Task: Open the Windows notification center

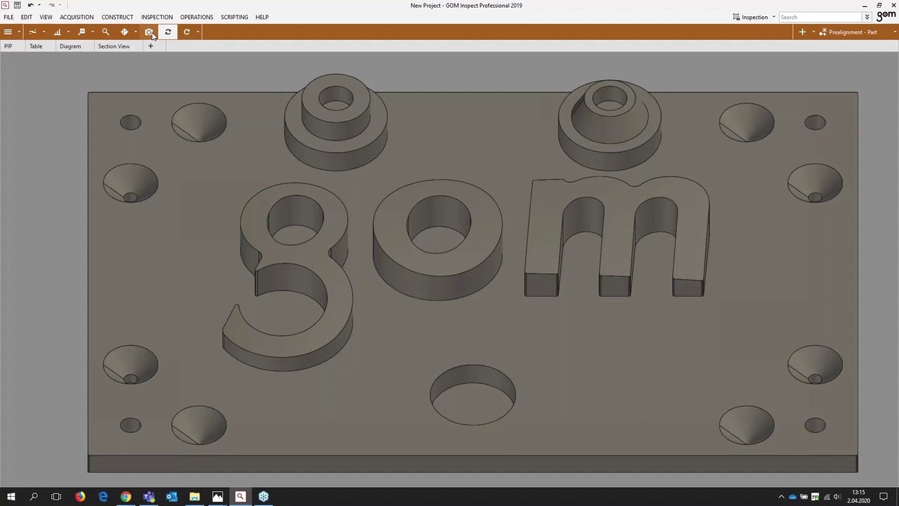Action: coord(884,497)
